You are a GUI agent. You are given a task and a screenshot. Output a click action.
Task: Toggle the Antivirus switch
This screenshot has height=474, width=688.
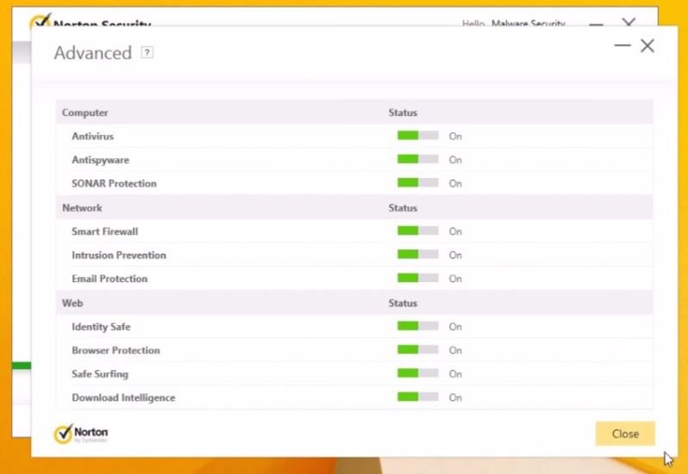[417, 136]
